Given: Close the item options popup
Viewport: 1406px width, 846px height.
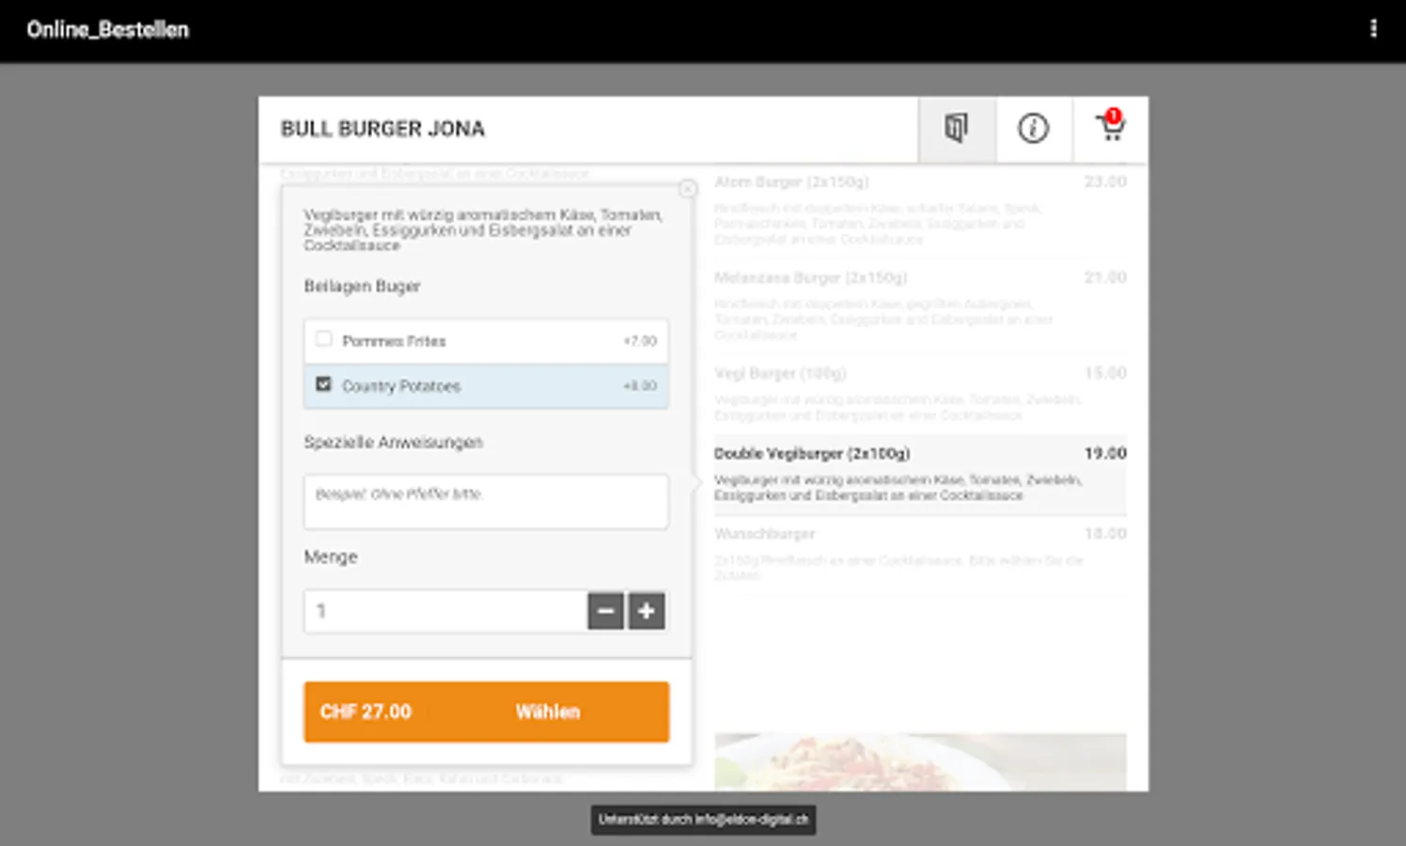Looking at the screenshot, I should point(688,189).
